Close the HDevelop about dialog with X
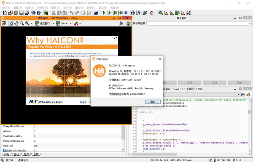The height and width of the screenshot is (162, 253). (160, 59)
